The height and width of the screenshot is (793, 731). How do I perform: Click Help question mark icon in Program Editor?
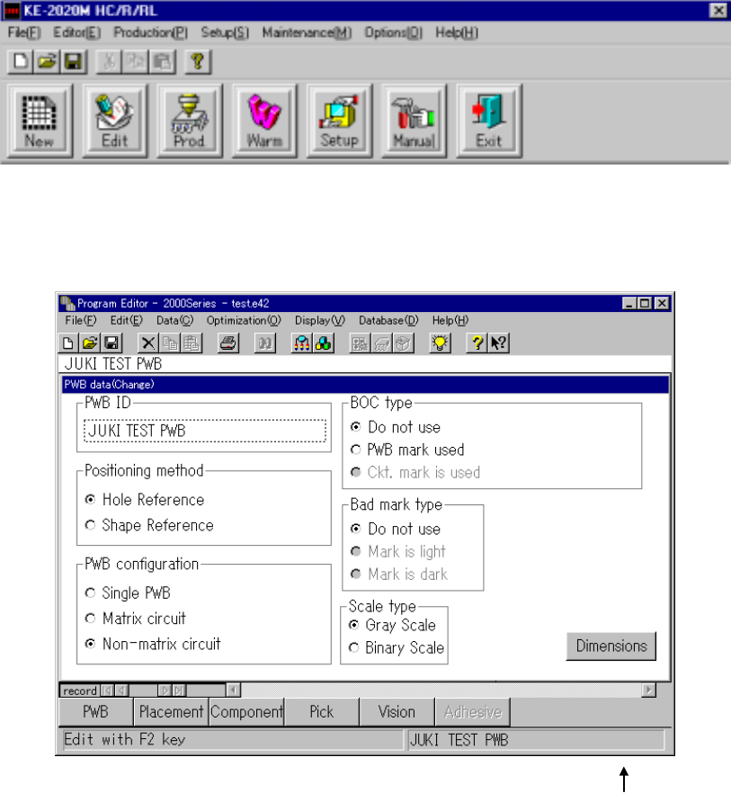[x=477, y=343]
